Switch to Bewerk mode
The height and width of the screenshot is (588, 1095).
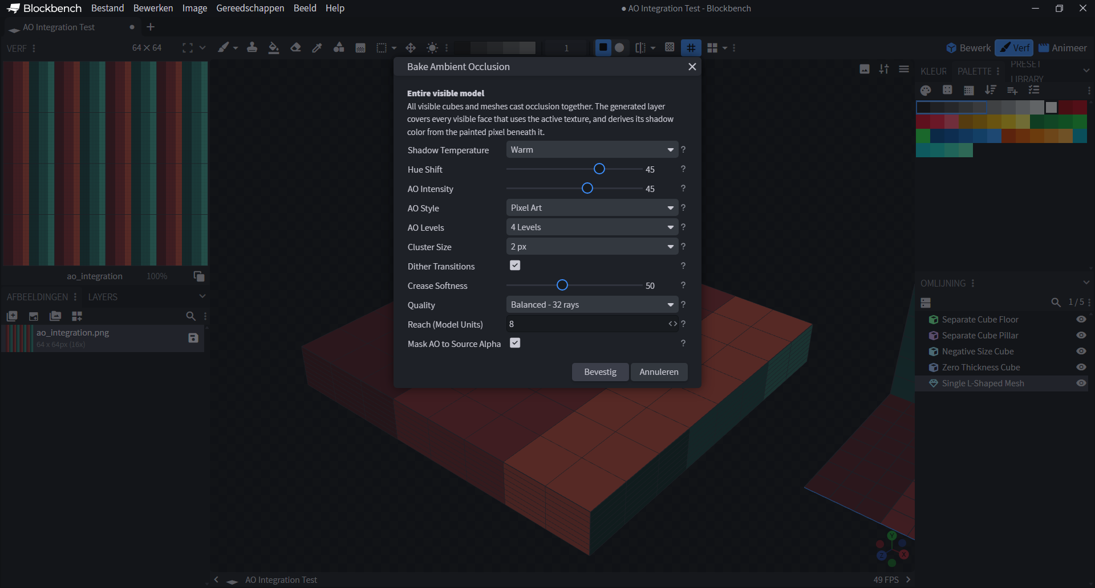click(x=968, y=48)
